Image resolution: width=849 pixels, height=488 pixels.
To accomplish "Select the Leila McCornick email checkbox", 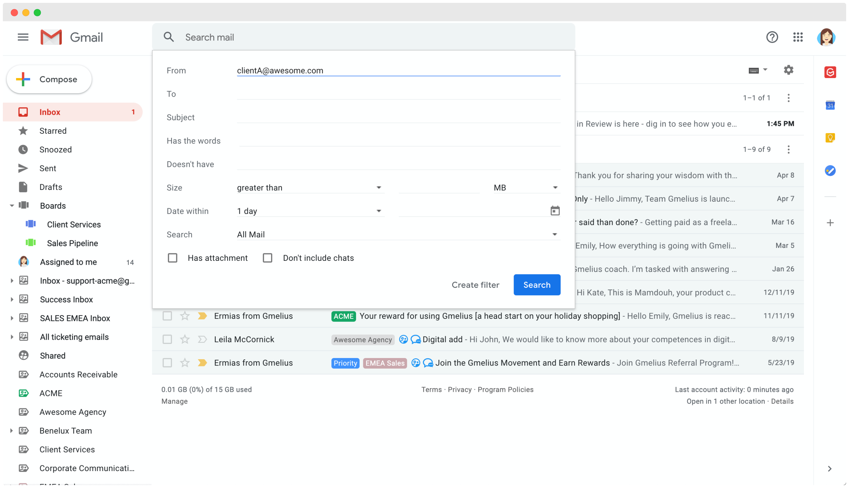I will click(167, 339).
